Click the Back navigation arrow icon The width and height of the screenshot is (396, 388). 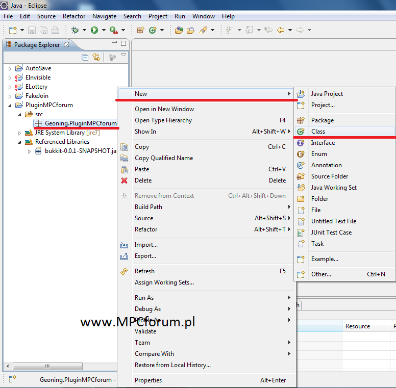[281, 30]
